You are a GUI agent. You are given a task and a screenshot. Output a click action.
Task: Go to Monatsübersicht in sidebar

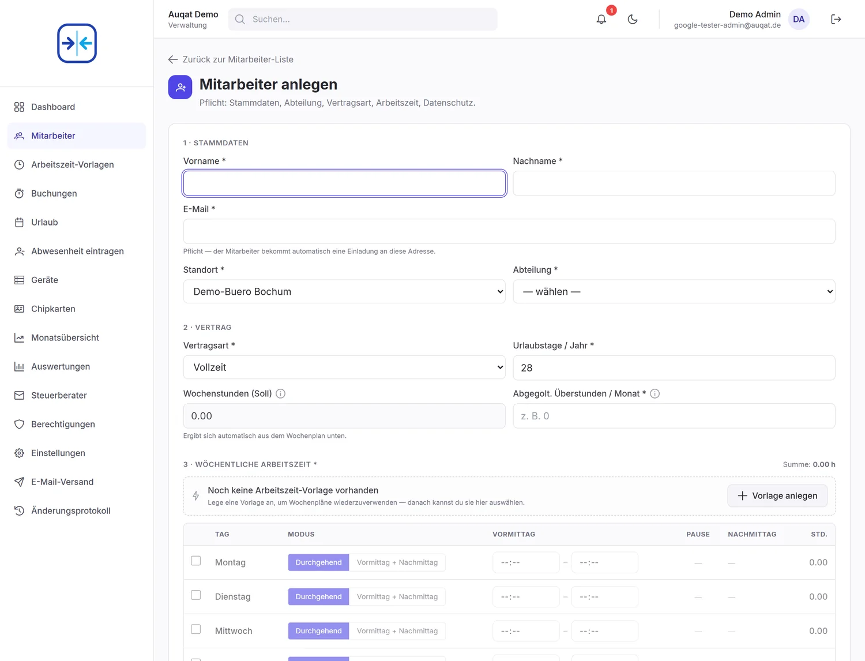[x=77, y=338]
